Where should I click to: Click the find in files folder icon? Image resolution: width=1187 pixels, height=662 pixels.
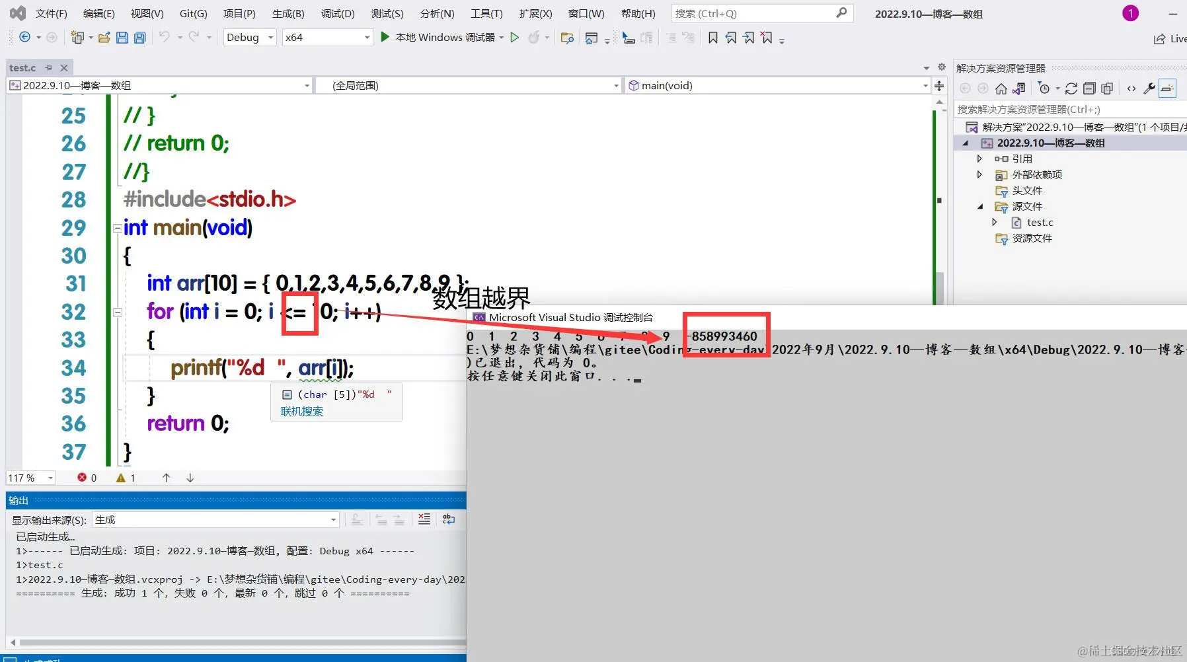[567, 38]
